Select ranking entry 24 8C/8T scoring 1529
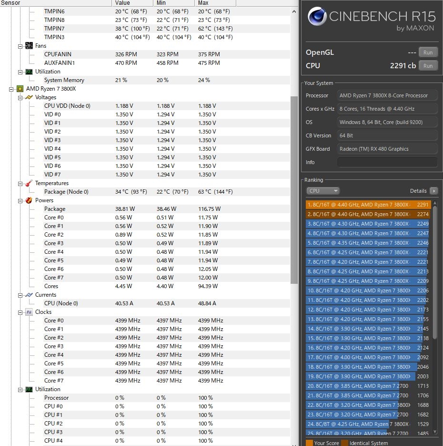This screenshot has height=446, width=443. pos(368,424)
